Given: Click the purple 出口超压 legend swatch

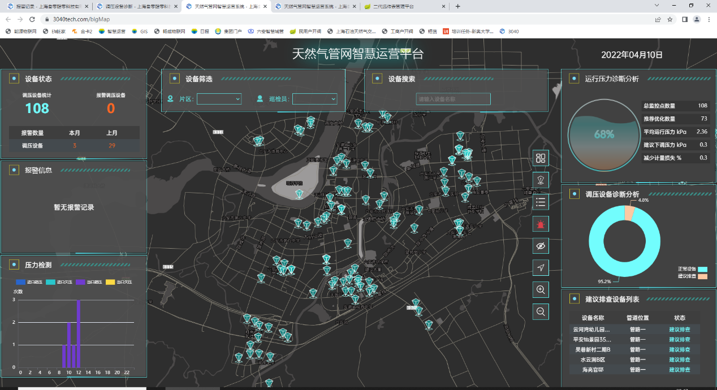Looking at the screenshot, I should [80, 282].
